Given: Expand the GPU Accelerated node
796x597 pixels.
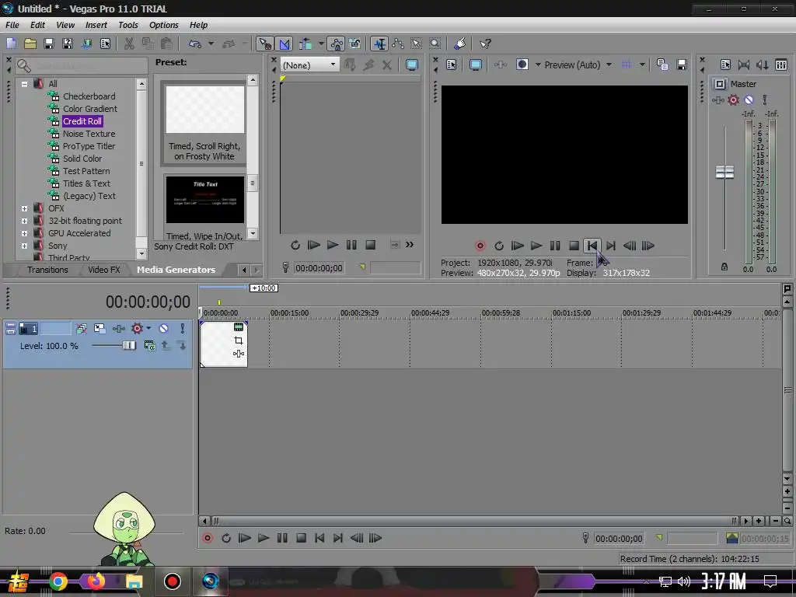Looking at the screenshot, I should pos(24,233).
